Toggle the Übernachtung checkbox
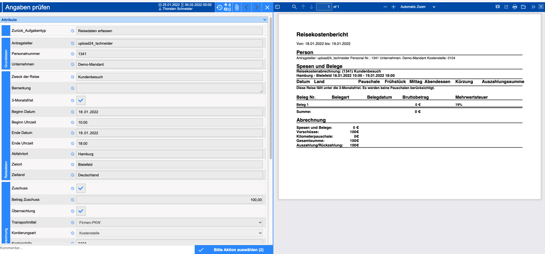This screenshot has height=254, width=545. [x=81, y=211]
